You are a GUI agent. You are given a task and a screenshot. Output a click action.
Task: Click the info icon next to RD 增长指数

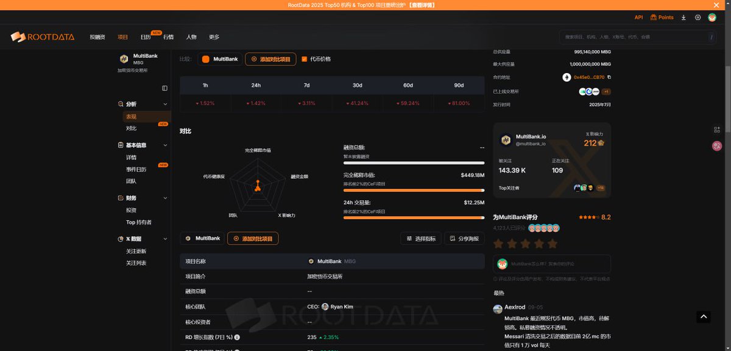(x=237, y=337)
